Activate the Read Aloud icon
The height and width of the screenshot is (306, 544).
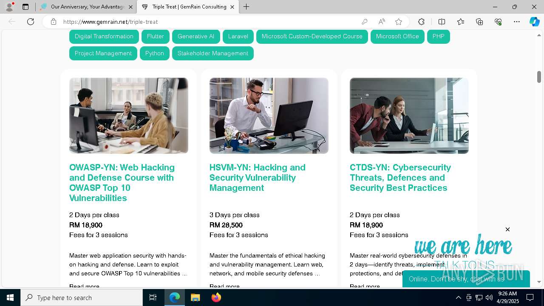(382, 22)
